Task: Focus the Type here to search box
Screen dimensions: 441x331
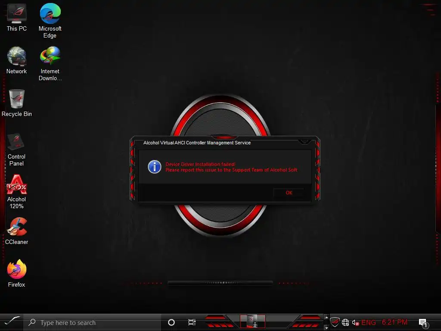Action: click(x=92, y=322)
